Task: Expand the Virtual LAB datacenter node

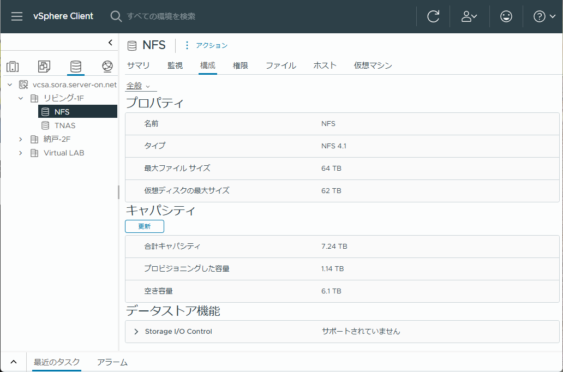Action: 21,153
